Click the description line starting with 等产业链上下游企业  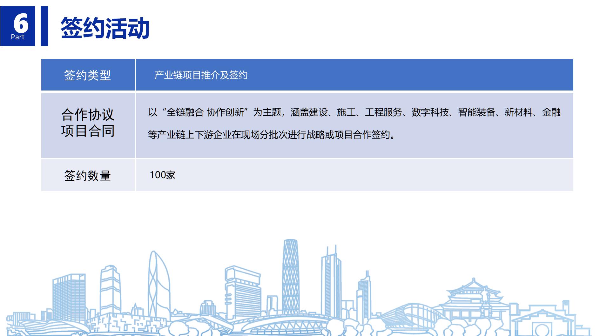point(272,135)
